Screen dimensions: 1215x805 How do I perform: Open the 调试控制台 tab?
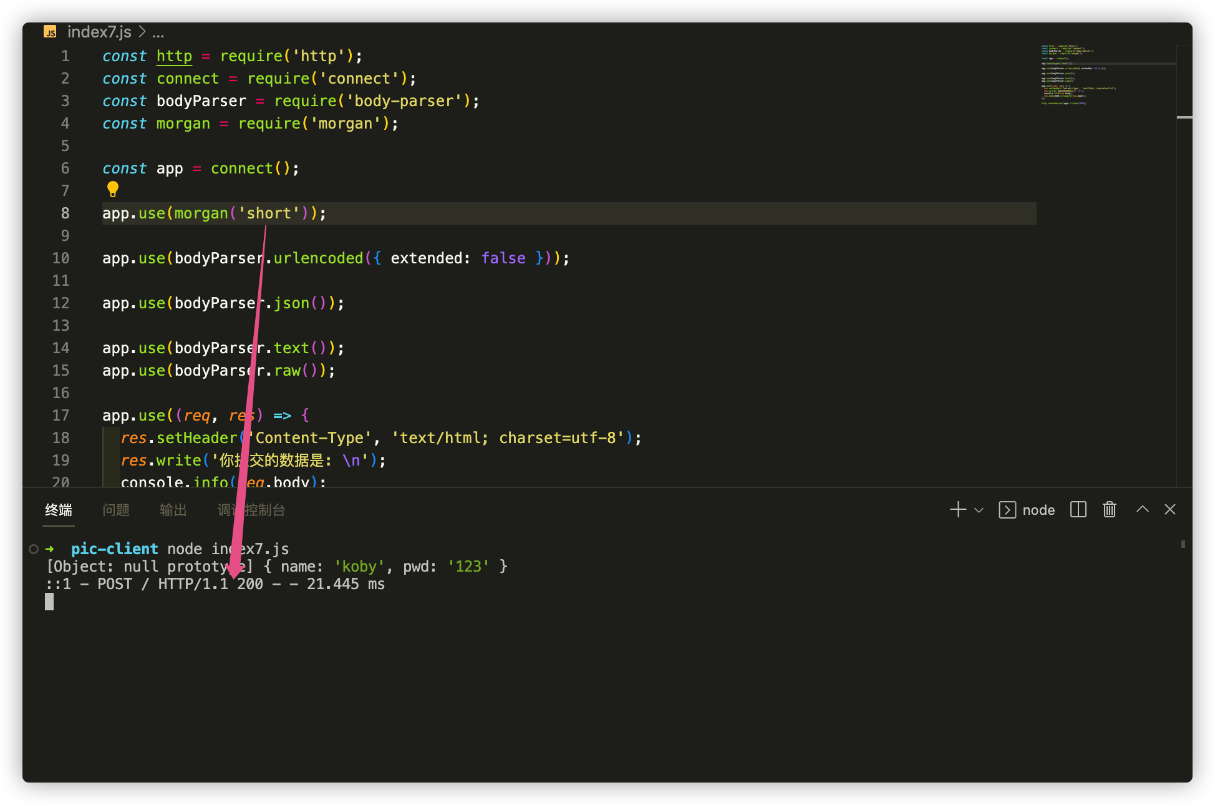(x=251, y=510)
